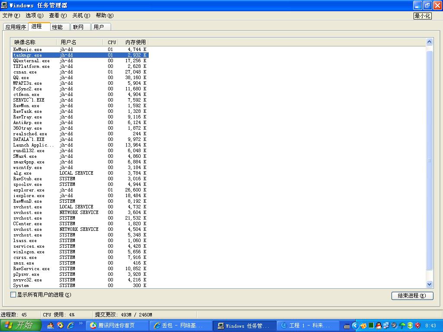
Task: Open Internet Explorer from the quick launch bar
Action: click(71, 326)
